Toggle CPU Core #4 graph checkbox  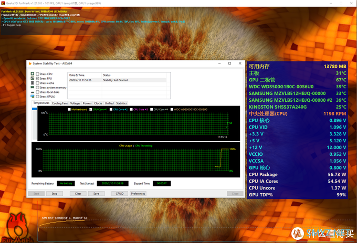coord(151,110)
